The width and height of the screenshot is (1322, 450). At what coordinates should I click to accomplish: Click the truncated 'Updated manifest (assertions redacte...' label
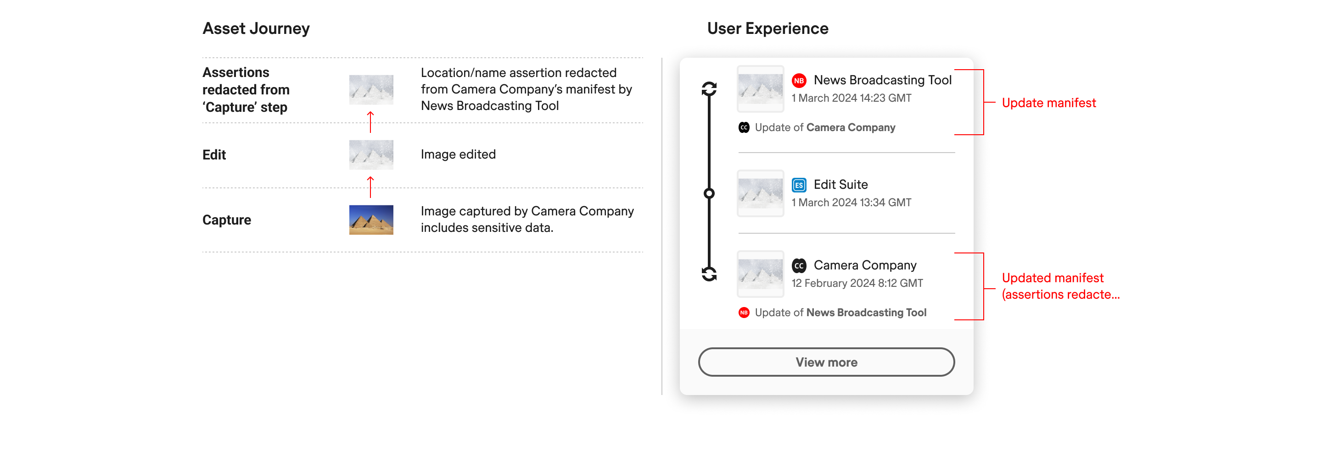coord(1060,286)
